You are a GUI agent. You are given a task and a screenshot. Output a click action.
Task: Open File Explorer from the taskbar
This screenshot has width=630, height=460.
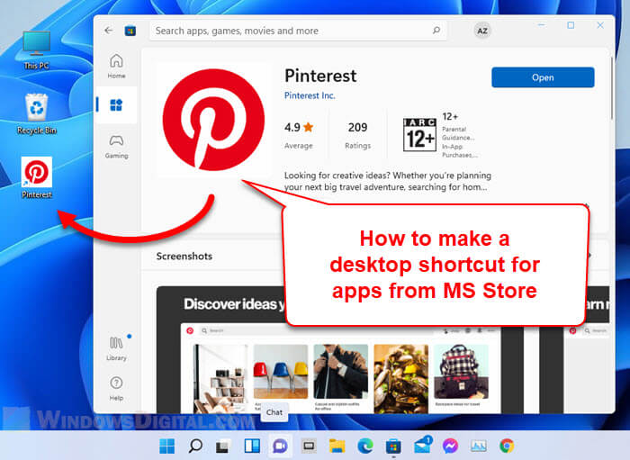pos(337,446)
